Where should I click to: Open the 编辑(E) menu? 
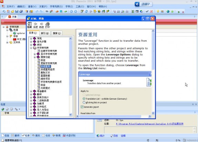point(21,7)
